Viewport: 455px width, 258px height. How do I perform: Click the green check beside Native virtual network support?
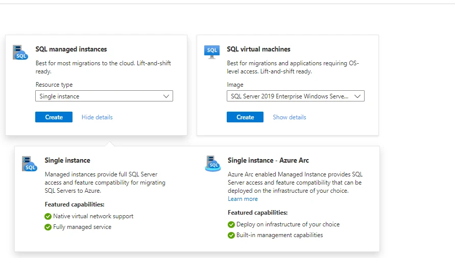click(x=48, y=216)
